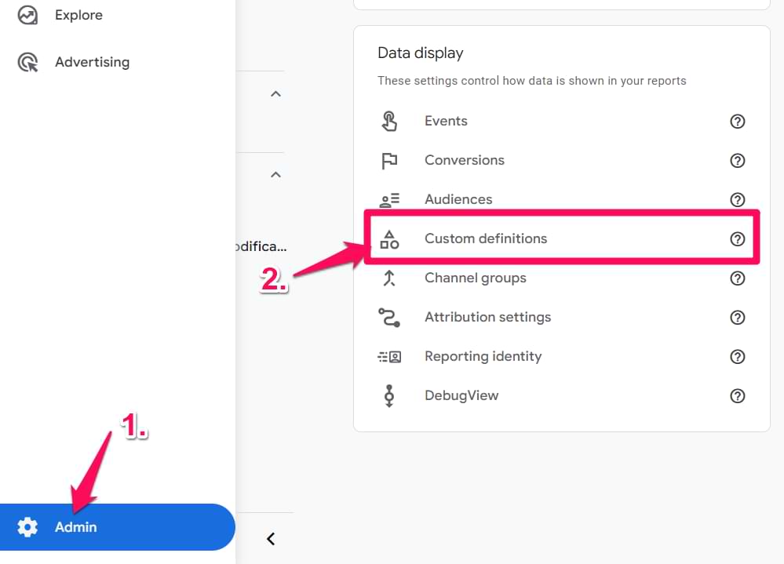Click the Conversions flag icon

(x=389, y=160)
